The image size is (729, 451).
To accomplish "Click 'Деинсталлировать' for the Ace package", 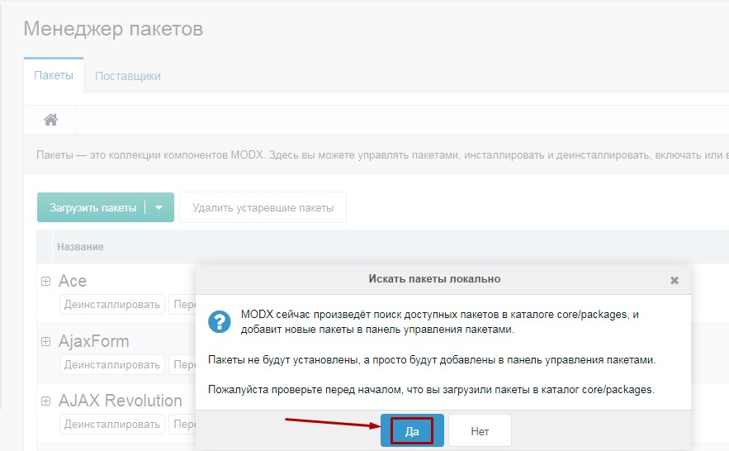I will 112,304.
